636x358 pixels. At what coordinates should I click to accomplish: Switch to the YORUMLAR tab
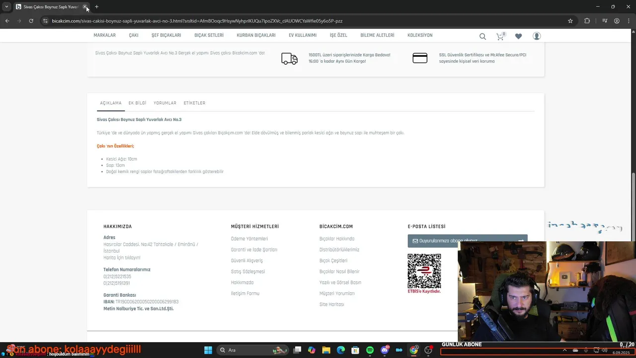click(x=165, y=103)
